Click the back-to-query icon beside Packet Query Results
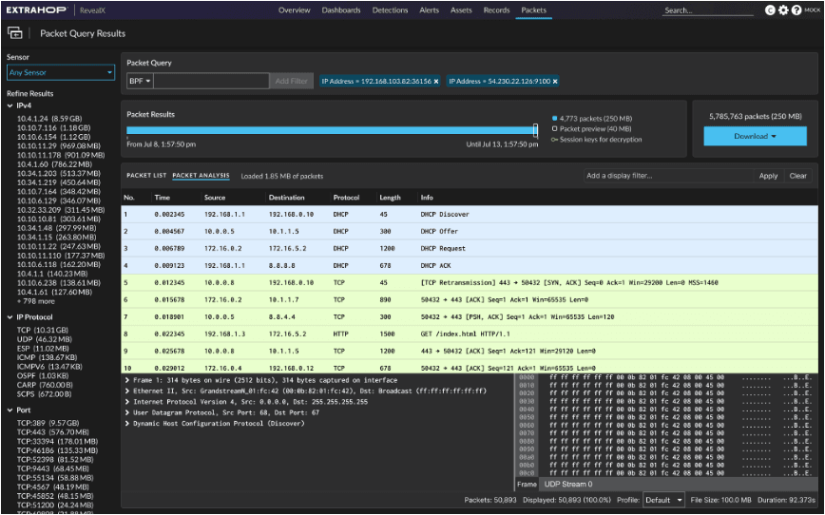The width and height of the screenshot is (825, 515). tap(15, 33)
